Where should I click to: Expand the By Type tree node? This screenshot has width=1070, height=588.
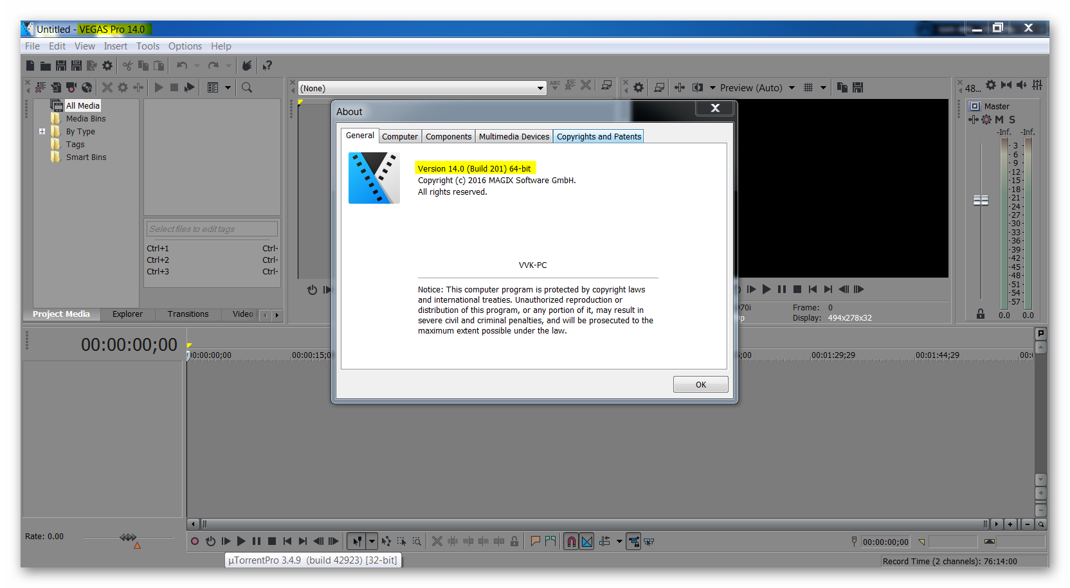(x=42, y=131)
